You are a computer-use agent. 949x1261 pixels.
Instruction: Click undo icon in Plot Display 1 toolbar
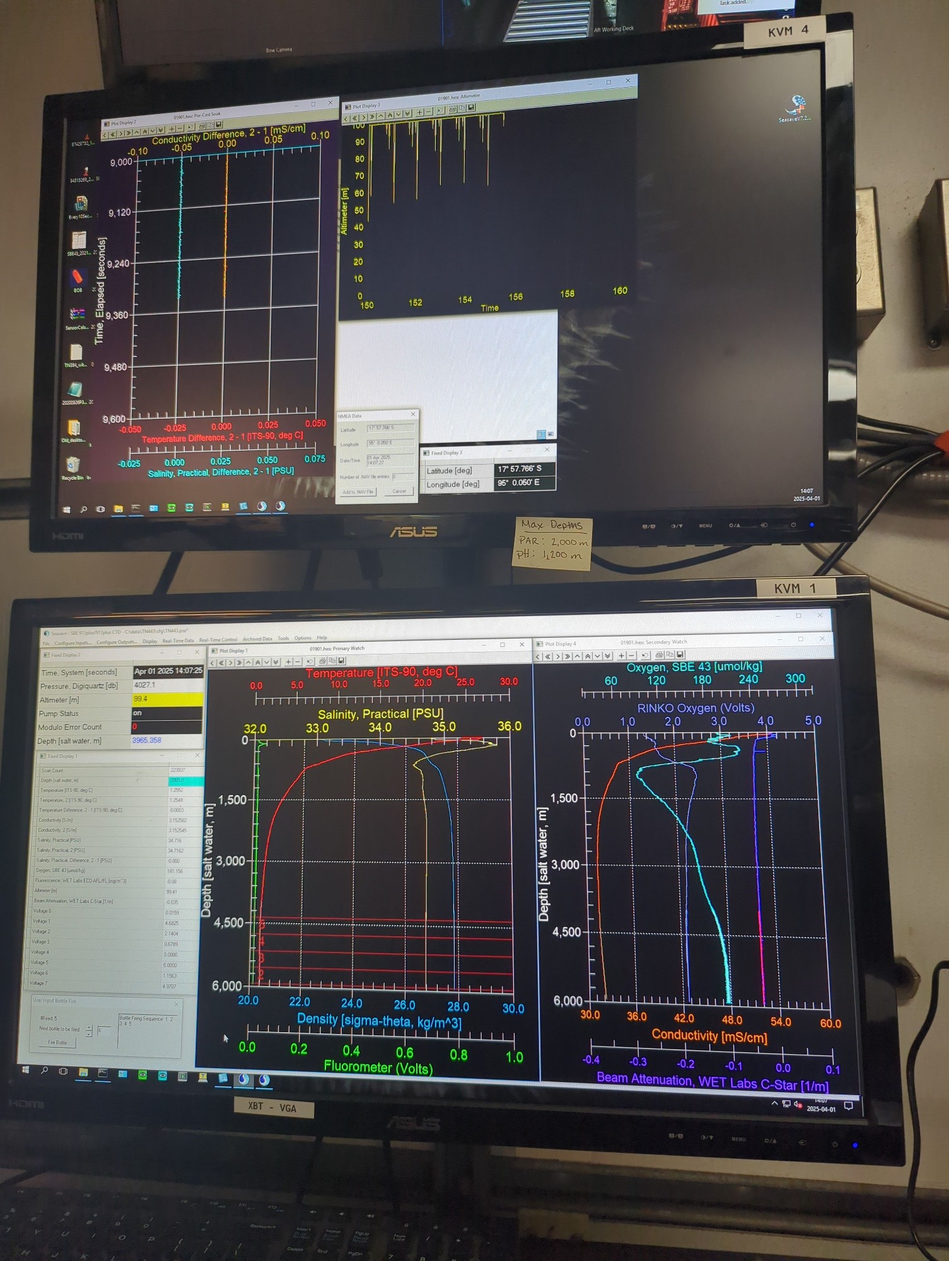(310, 662)
